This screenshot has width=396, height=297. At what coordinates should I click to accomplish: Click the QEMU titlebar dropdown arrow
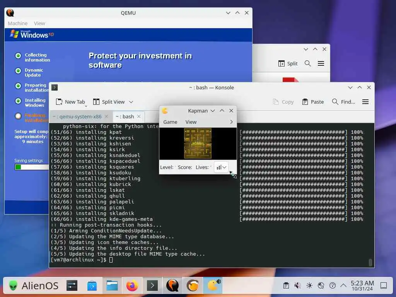point(228,13)
